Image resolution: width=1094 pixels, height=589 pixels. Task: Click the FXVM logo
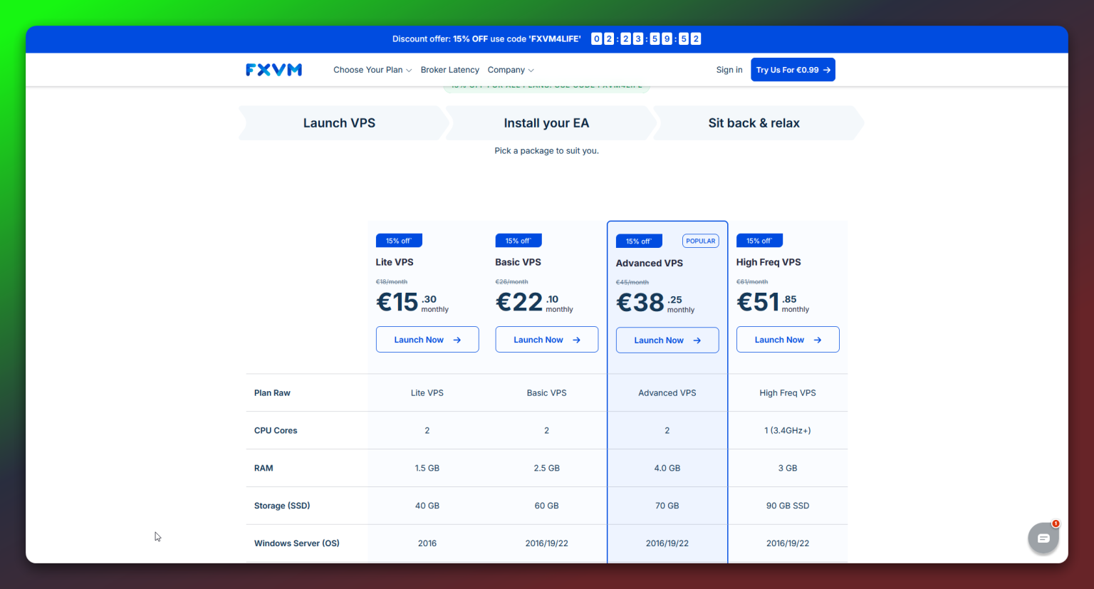coord(273,69)
